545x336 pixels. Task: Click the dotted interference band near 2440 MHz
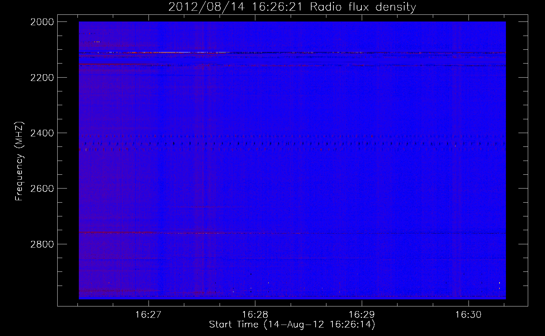pyautogui.click(x=292, y=143)
